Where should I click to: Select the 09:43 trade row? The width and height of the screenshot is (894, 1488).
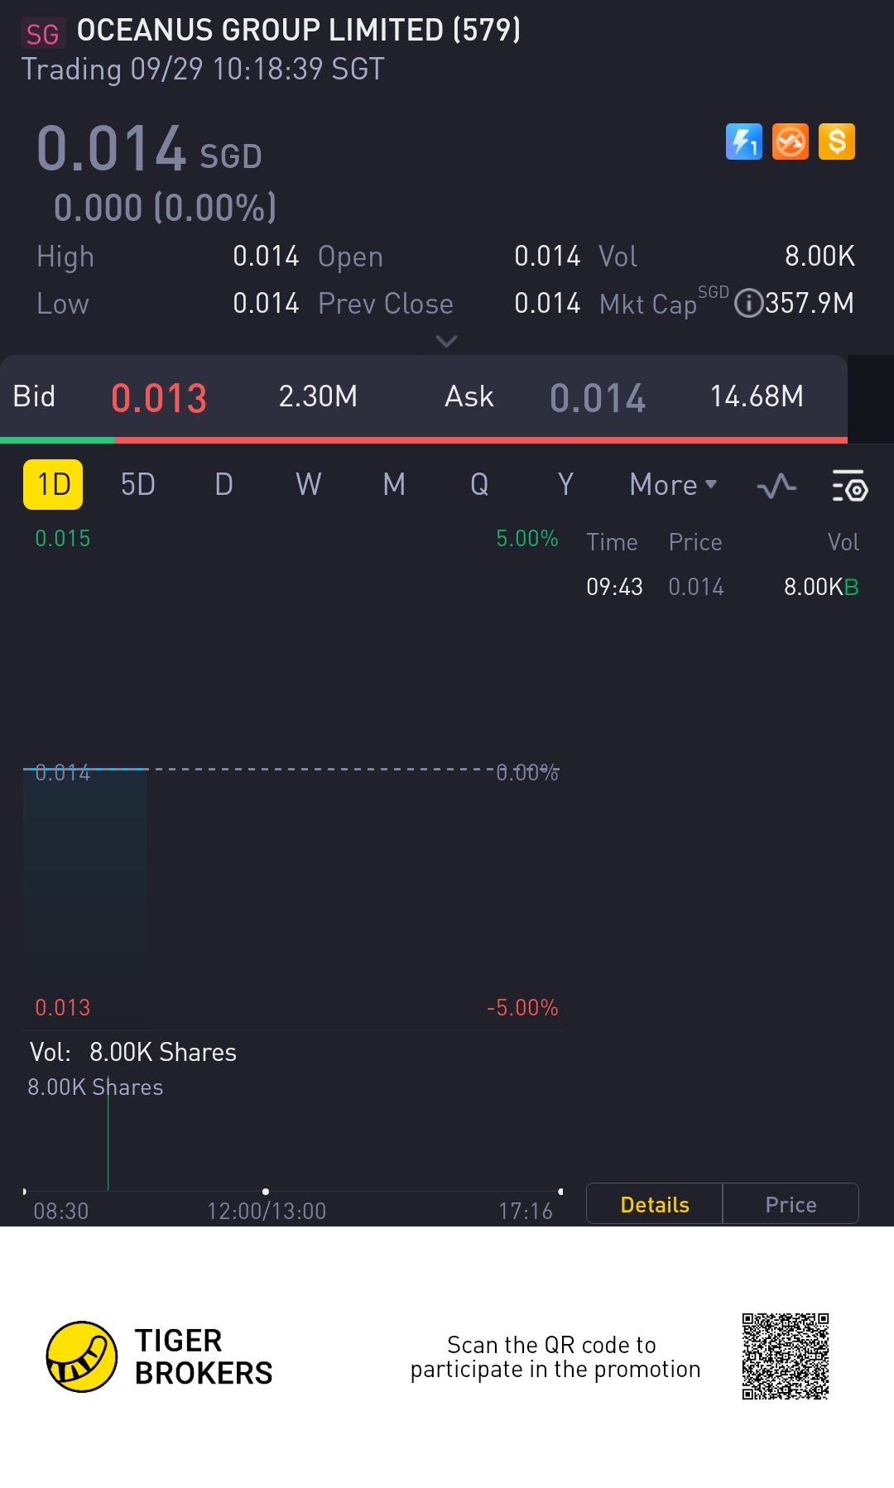(722, 587)
